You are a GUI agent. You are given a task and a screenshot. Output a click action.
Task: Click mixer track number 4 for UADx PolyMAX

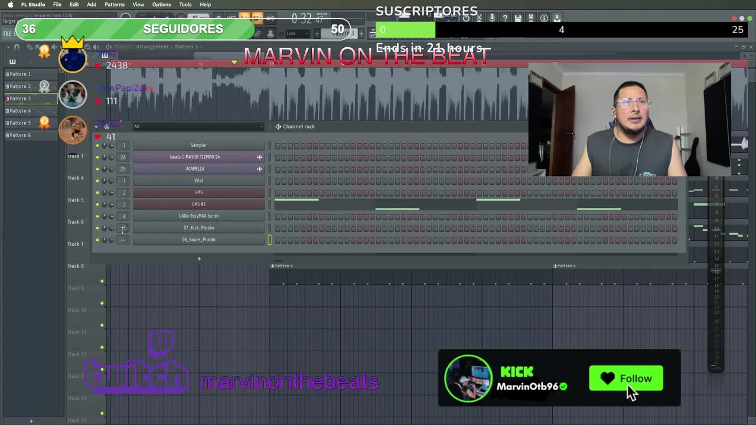pos(123,216)
